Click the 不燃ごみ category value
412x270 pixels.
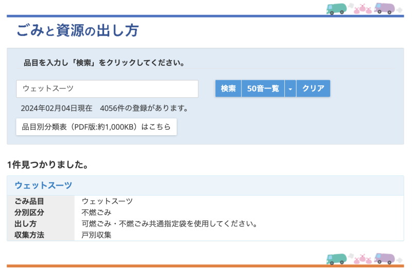(x=96, y=213)
